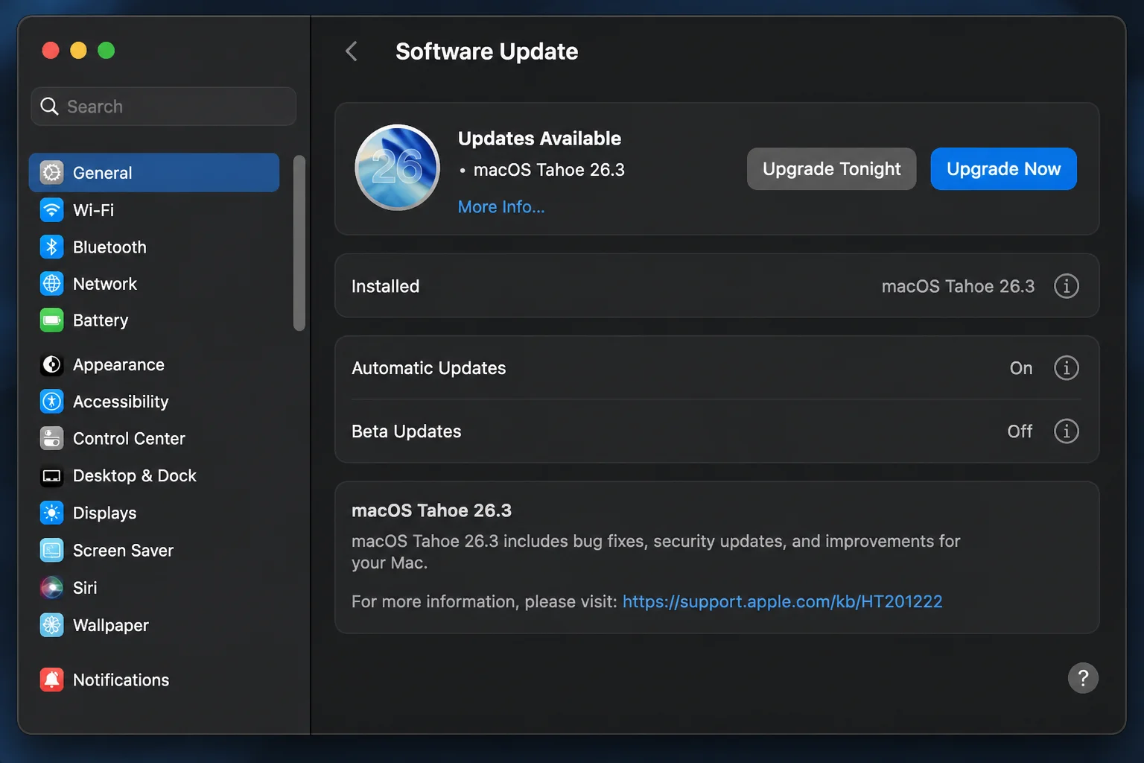Click the Software Update title
Screen dimensions: 1144x763
pyautogui.click(x=486, y=51)
